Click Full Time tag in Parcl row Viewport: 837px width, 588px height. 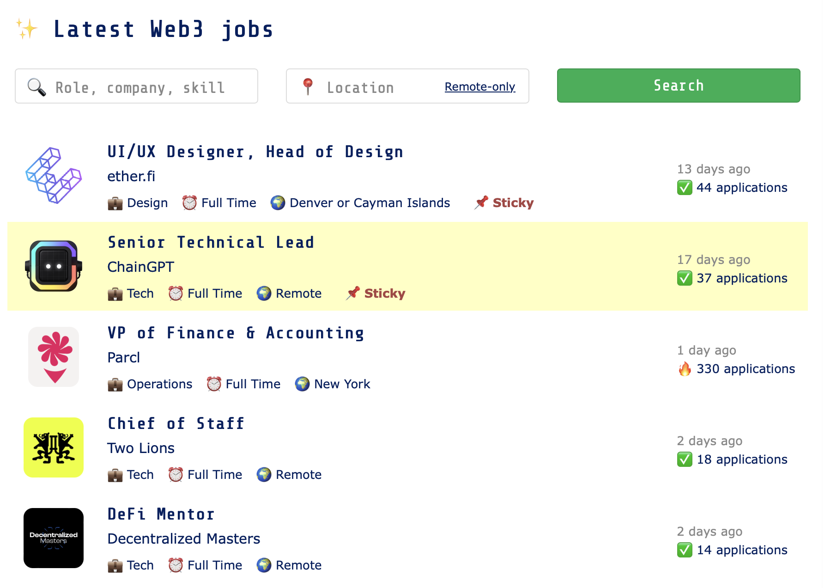click(x=253, y=384)
